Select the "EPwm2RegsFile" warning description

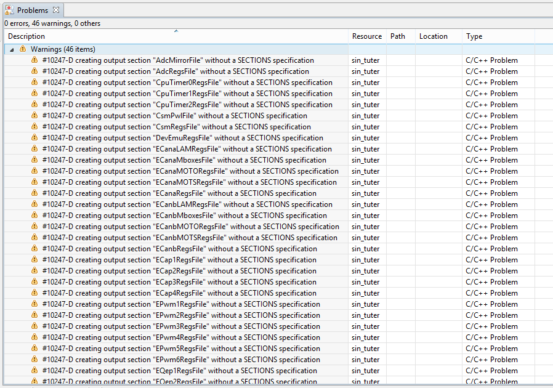pyautogui.click(x=181, y=315)
